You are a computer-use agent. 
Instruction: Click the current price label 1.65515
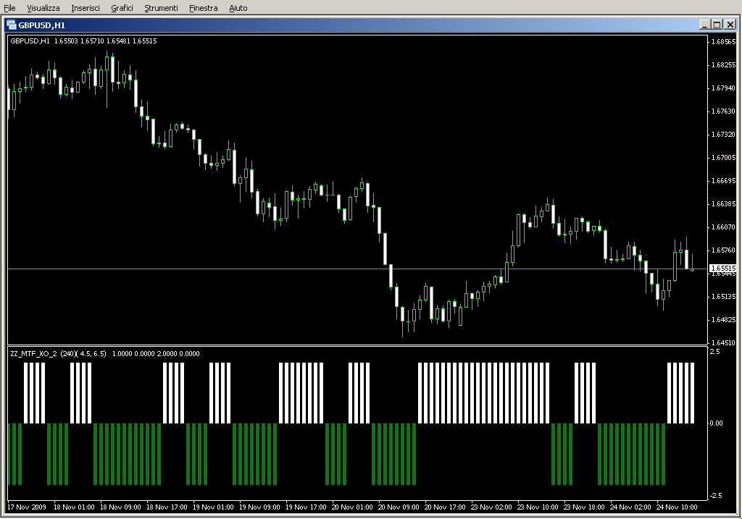pyautogui.click(x=724, y=268)
